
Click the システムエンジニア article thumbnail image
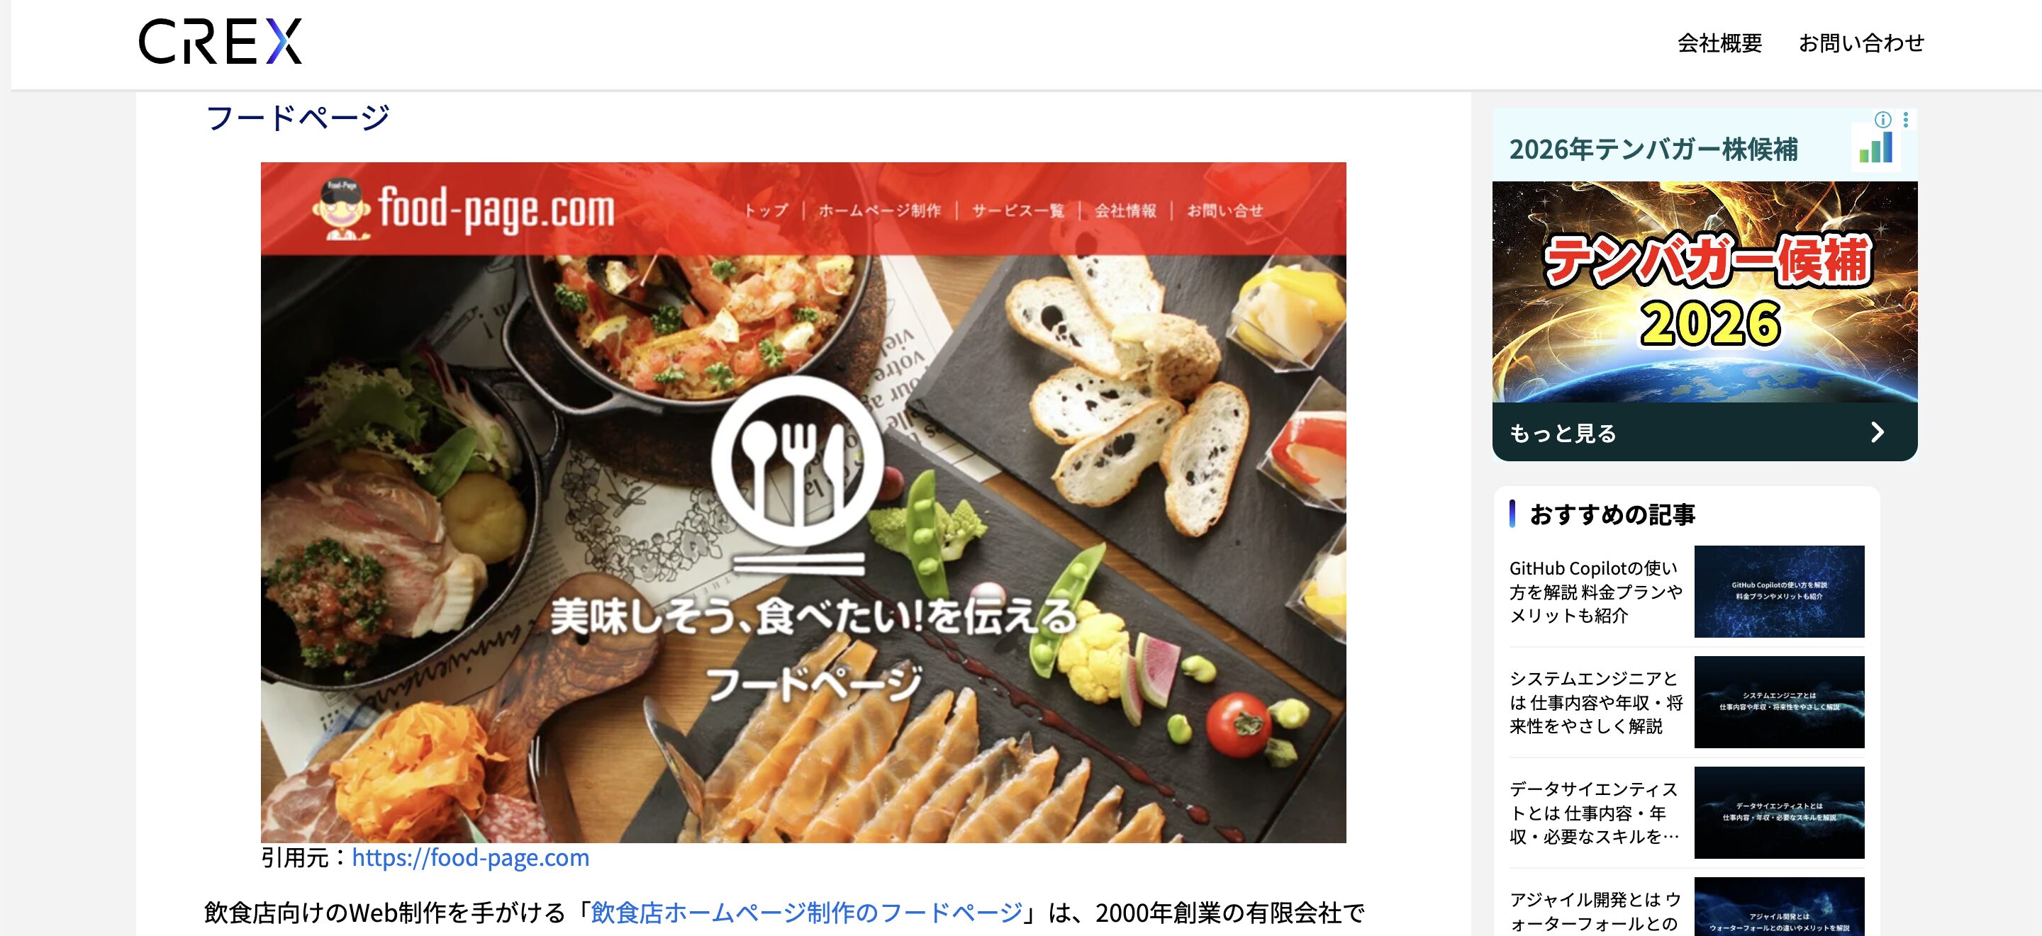(1779, 701)
